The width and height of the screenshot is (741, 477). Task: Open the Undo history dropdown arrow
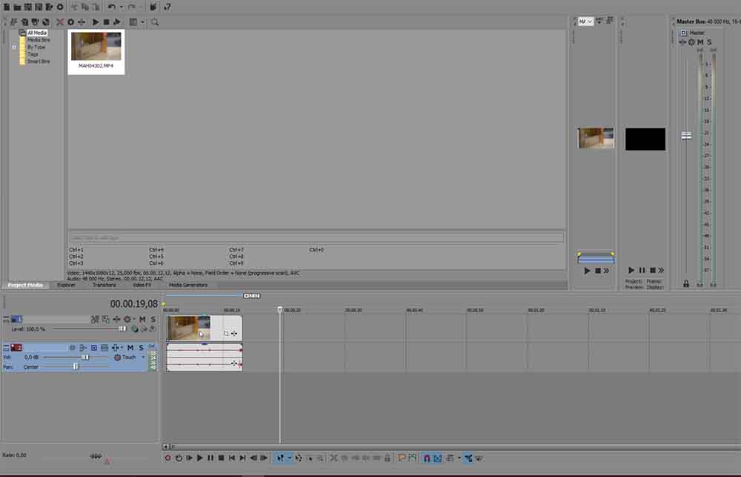click(x=121, y=7)
